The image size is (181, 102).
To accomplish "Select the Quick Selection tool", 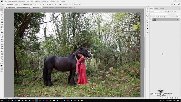I will click(x=2, y=17).
